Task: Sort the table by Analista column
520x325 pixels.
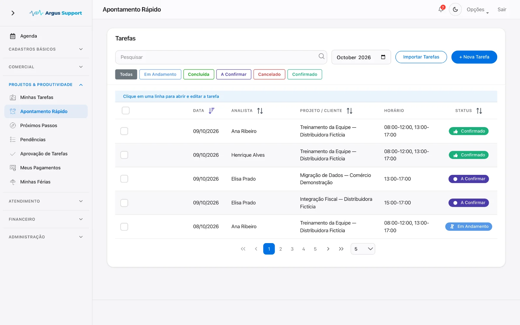Action: 260,111
